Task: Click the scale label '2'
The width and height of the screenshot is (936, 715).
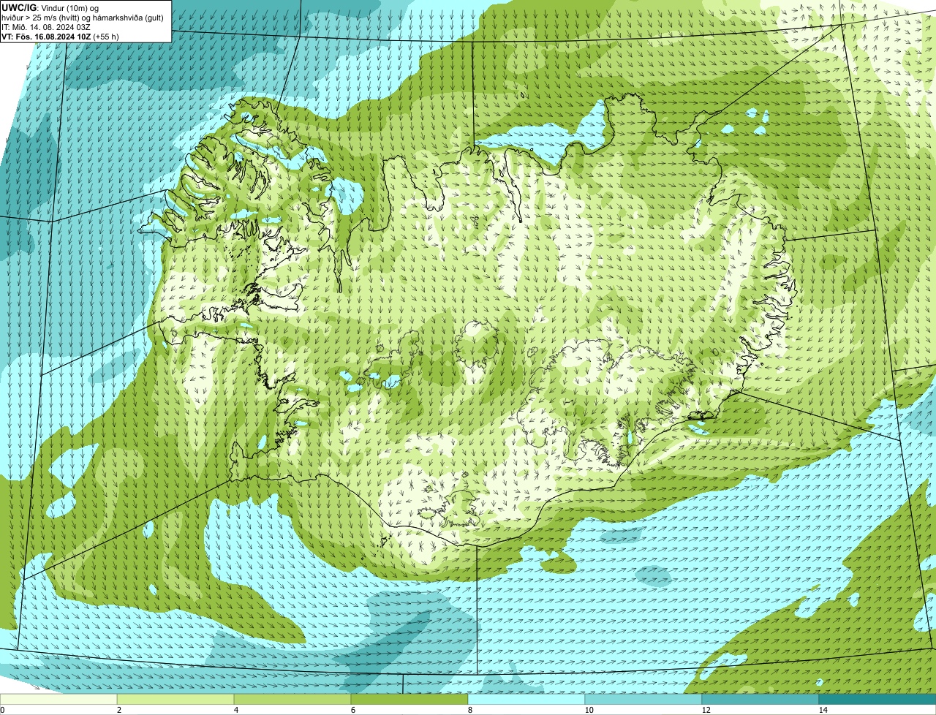Action: 118,710
